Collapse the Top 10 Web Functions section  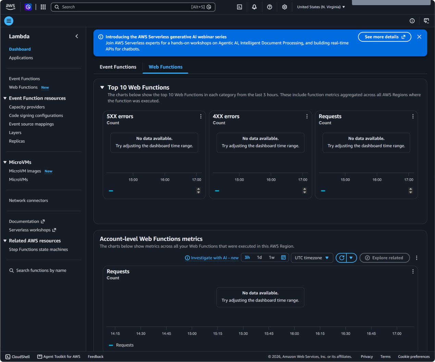[102, 88]
